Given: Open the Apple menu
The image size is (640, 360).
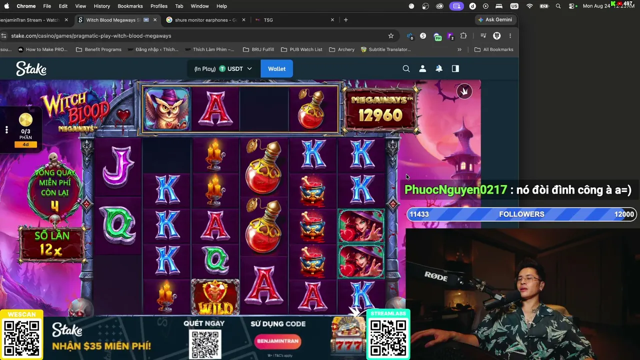Looking at the screenshot, I should click(x=6, y=6).
